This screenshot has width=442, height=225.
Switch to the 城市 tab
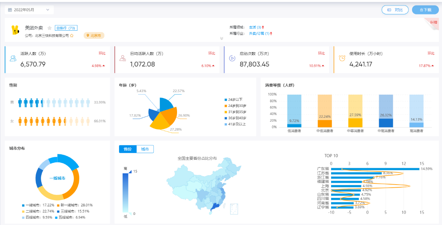click(145, 149)
